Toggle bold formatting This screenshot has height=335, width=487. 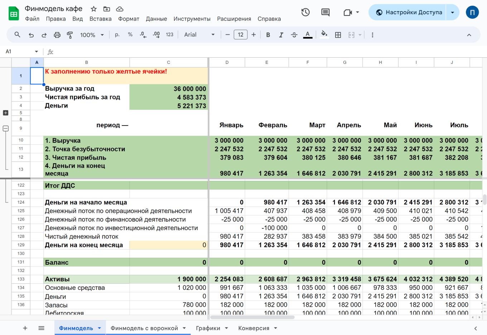pyautogui.click(x=268, y=35)
